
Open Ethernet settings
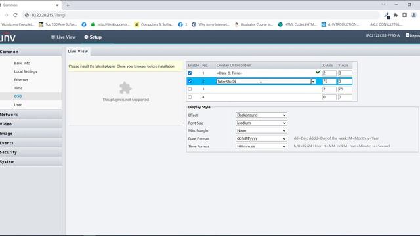21,80
